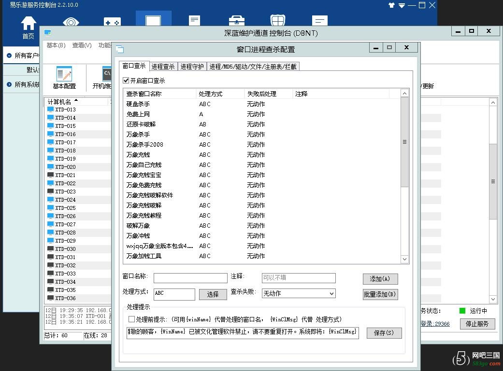Open 基本配置 icon in DBNT console
This screenshot has width=503, height=371.
pyautogui.click(x=64, y=78)
